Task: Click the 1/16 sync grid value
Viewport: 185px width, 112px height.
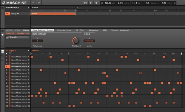Action: [164, 3]
